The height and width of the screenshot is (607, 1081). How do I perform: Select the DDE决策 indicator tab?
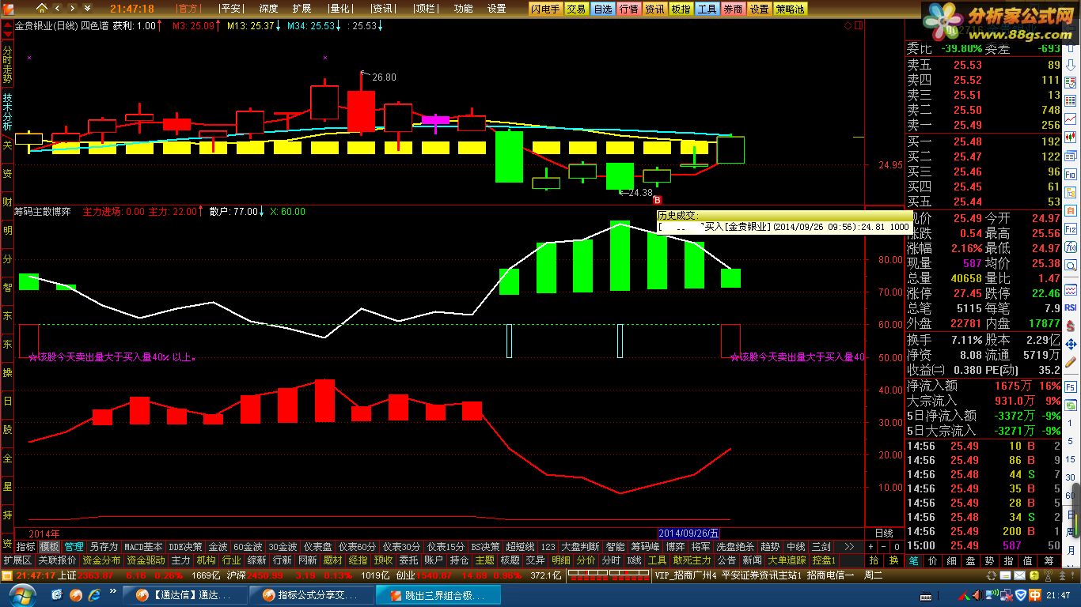186,547
